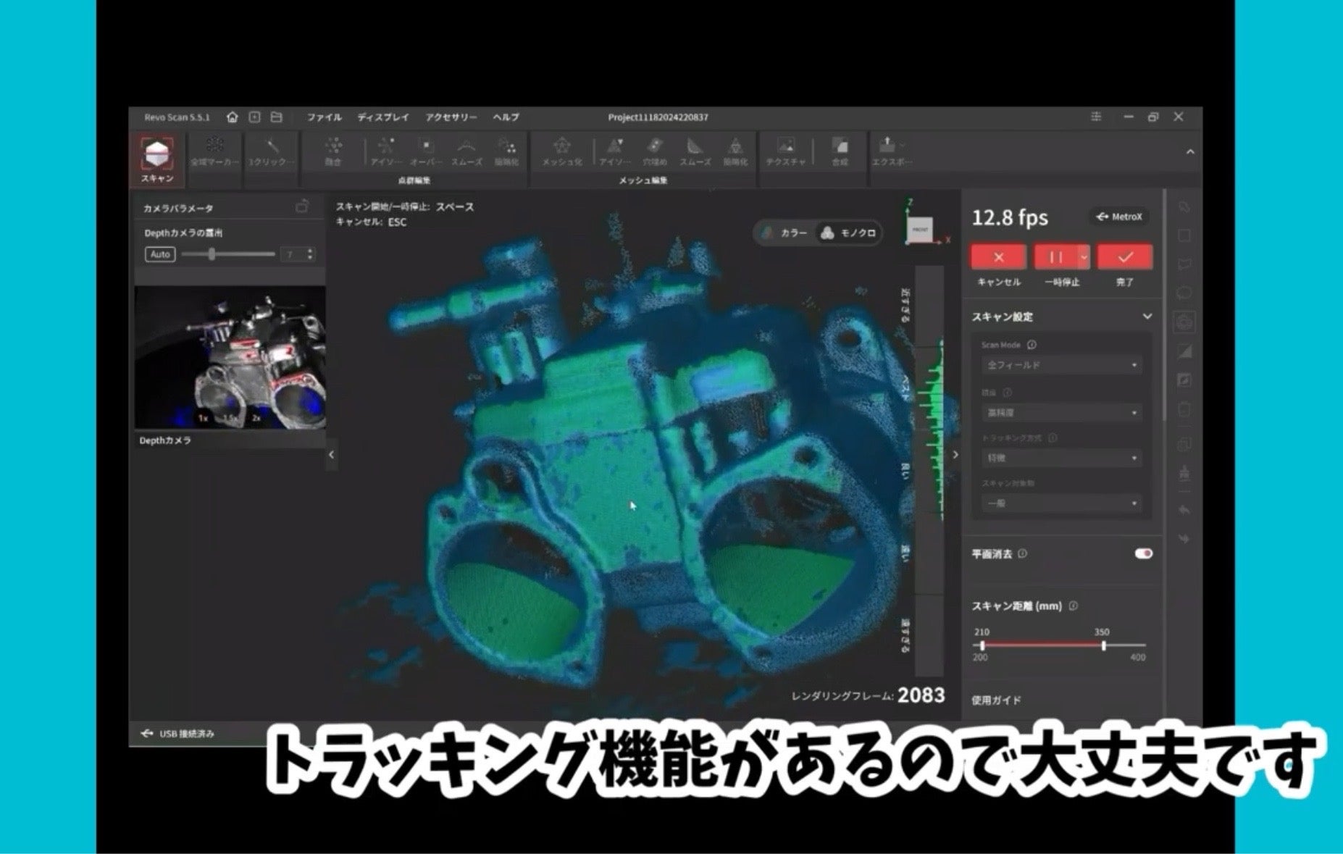The height and width of the screenshot is (854, 1343).
Task: Click the MetroX device button
Action: point(1119,217)
